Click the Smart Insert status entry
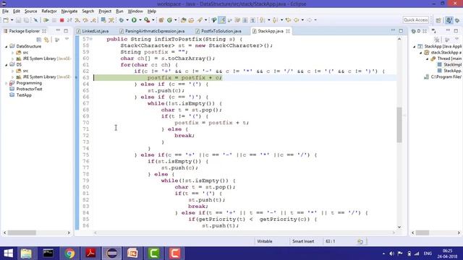The image size is (463, 260). click(303, 241)
